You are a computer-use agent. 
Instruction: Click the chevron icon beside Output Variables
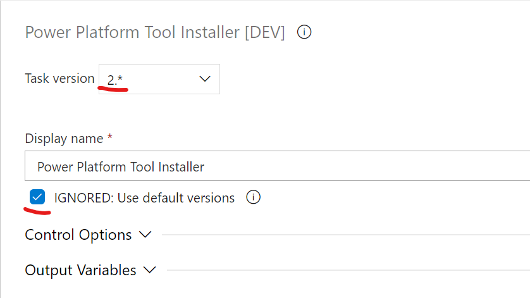[149, 270]
